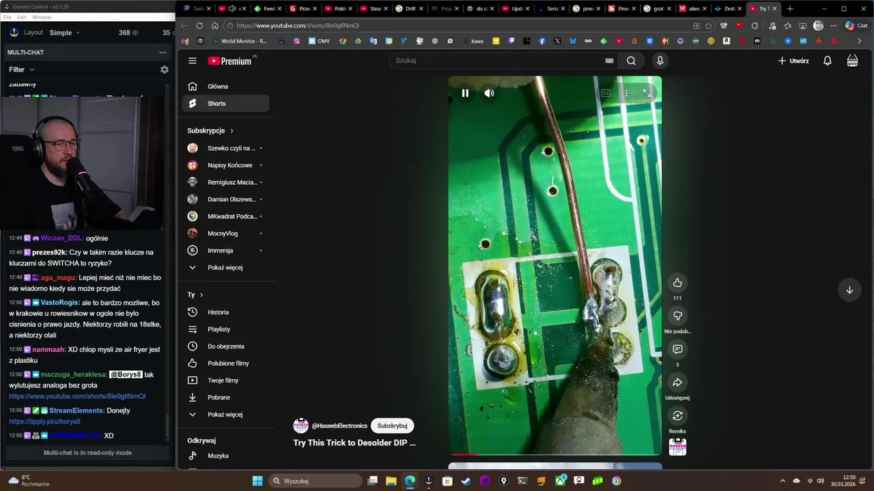The height and width of the screenshot is (491, 874).
Task: Open the on-screen keyboard in search box
Action: 609,61
